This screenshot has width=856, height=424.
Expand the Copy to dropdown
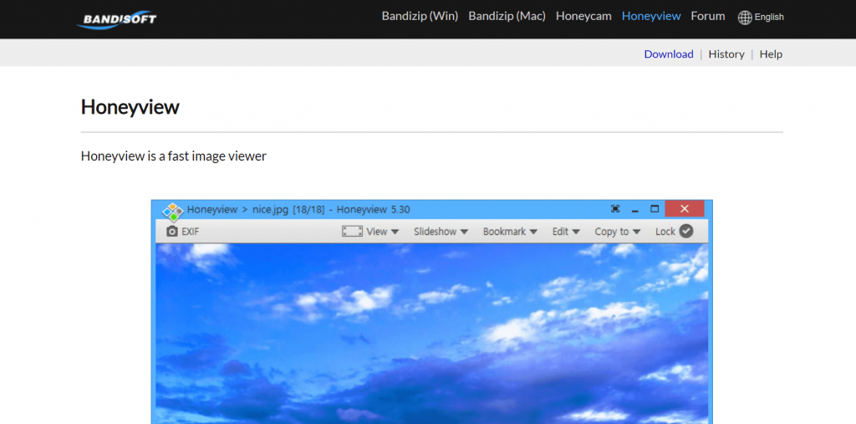coord(618,232)
